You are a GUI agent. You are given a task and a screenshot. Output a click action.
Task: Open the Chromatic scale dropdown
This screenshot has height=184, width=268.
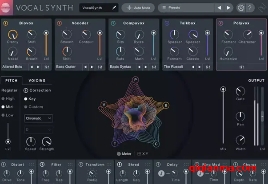point(38,118)
